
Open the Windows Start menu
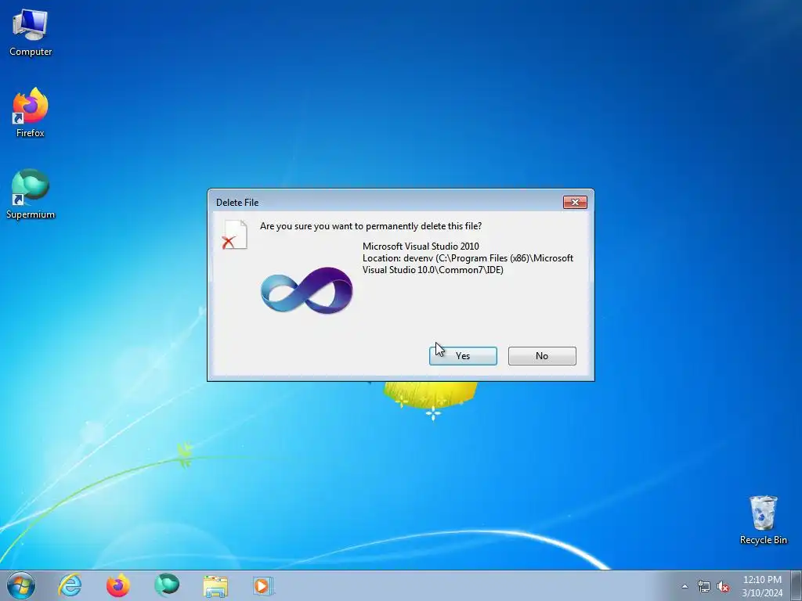coord(21,585)
